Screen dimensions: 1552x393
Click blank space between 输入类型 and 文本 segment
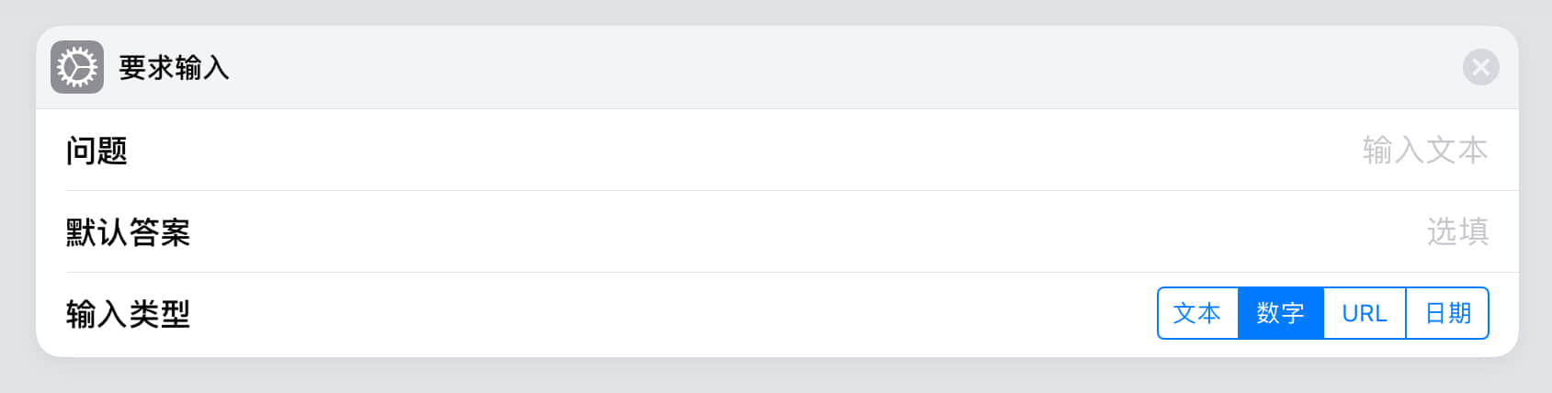point(671,314)
